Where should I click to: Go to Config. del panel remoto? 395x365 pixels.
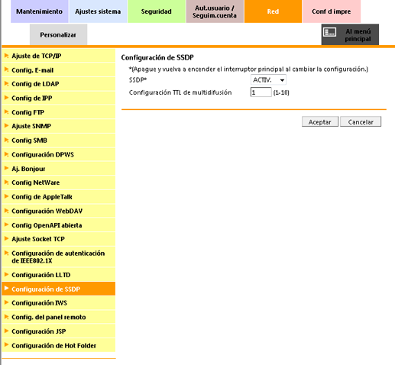[x=59, y=317]
